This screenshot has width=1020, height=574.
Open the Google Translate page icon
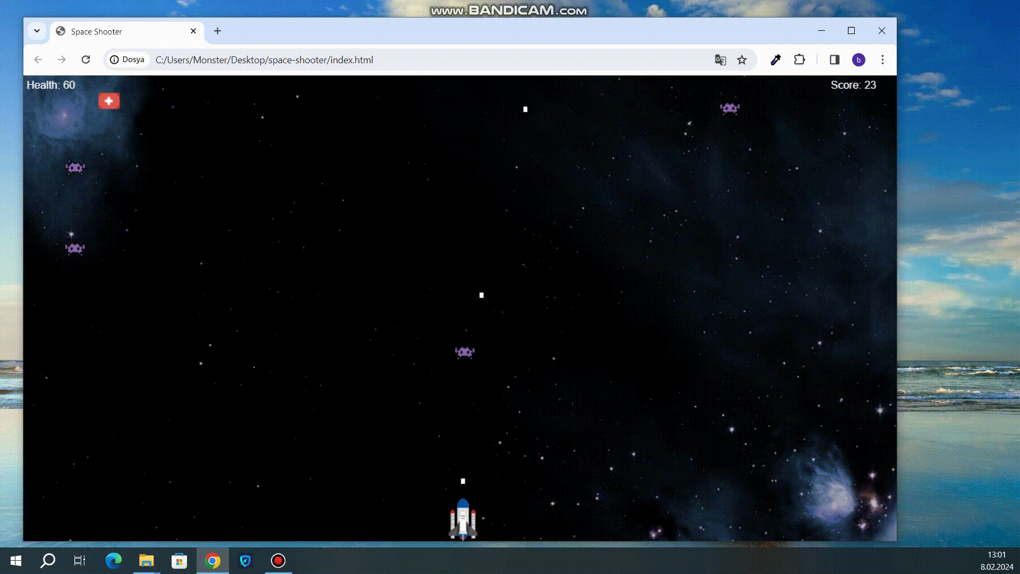tap(720, 60)
